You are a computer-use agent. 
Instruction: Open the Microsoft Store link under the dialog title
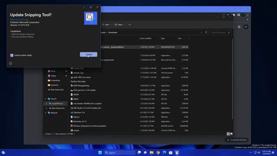[19, 19]
